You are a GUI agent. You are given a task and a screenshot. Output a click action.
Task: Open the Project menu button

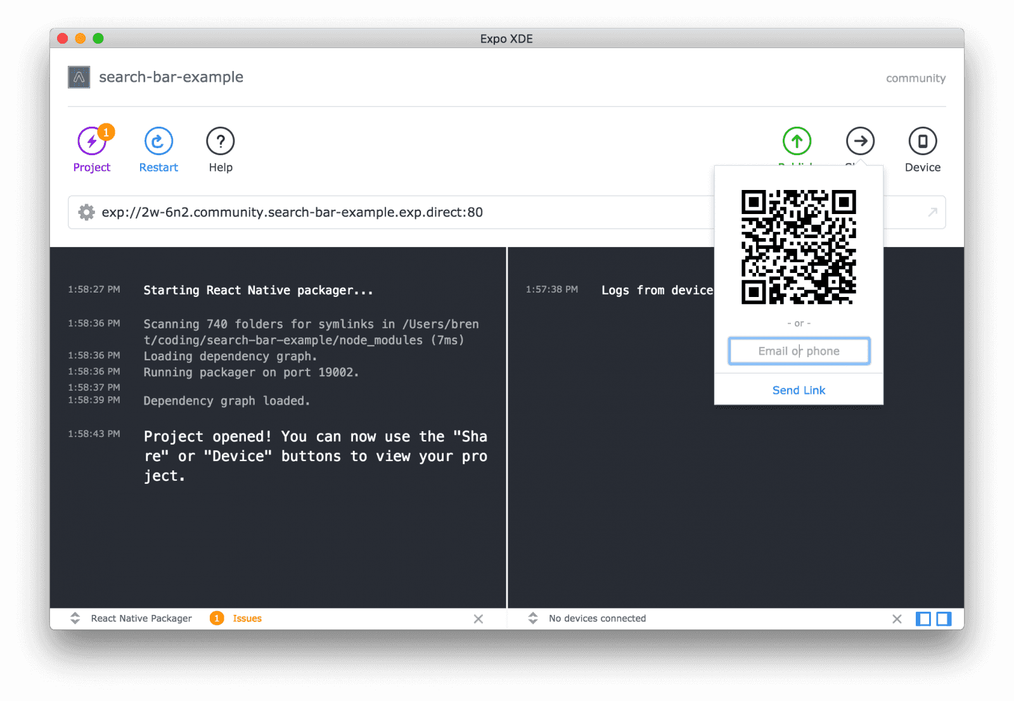click(92, 149)
